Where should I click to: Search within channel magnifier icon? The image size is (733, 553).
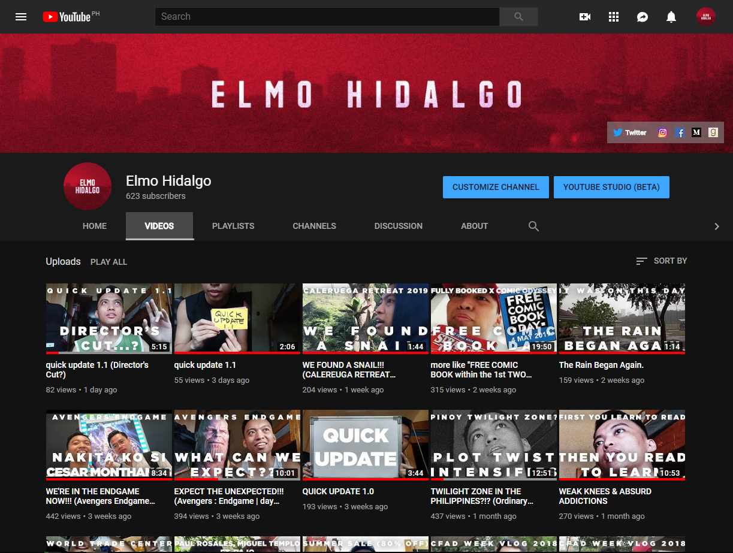533,226
